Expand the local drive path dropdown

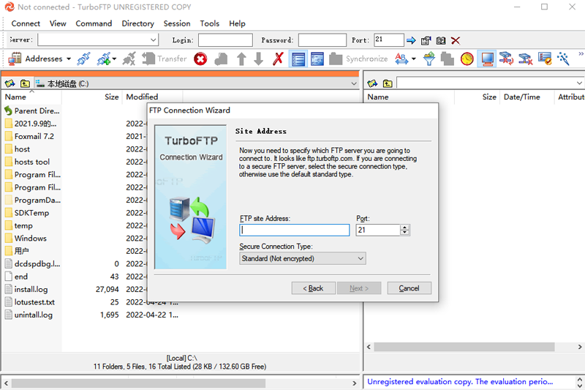coord(354,83)
